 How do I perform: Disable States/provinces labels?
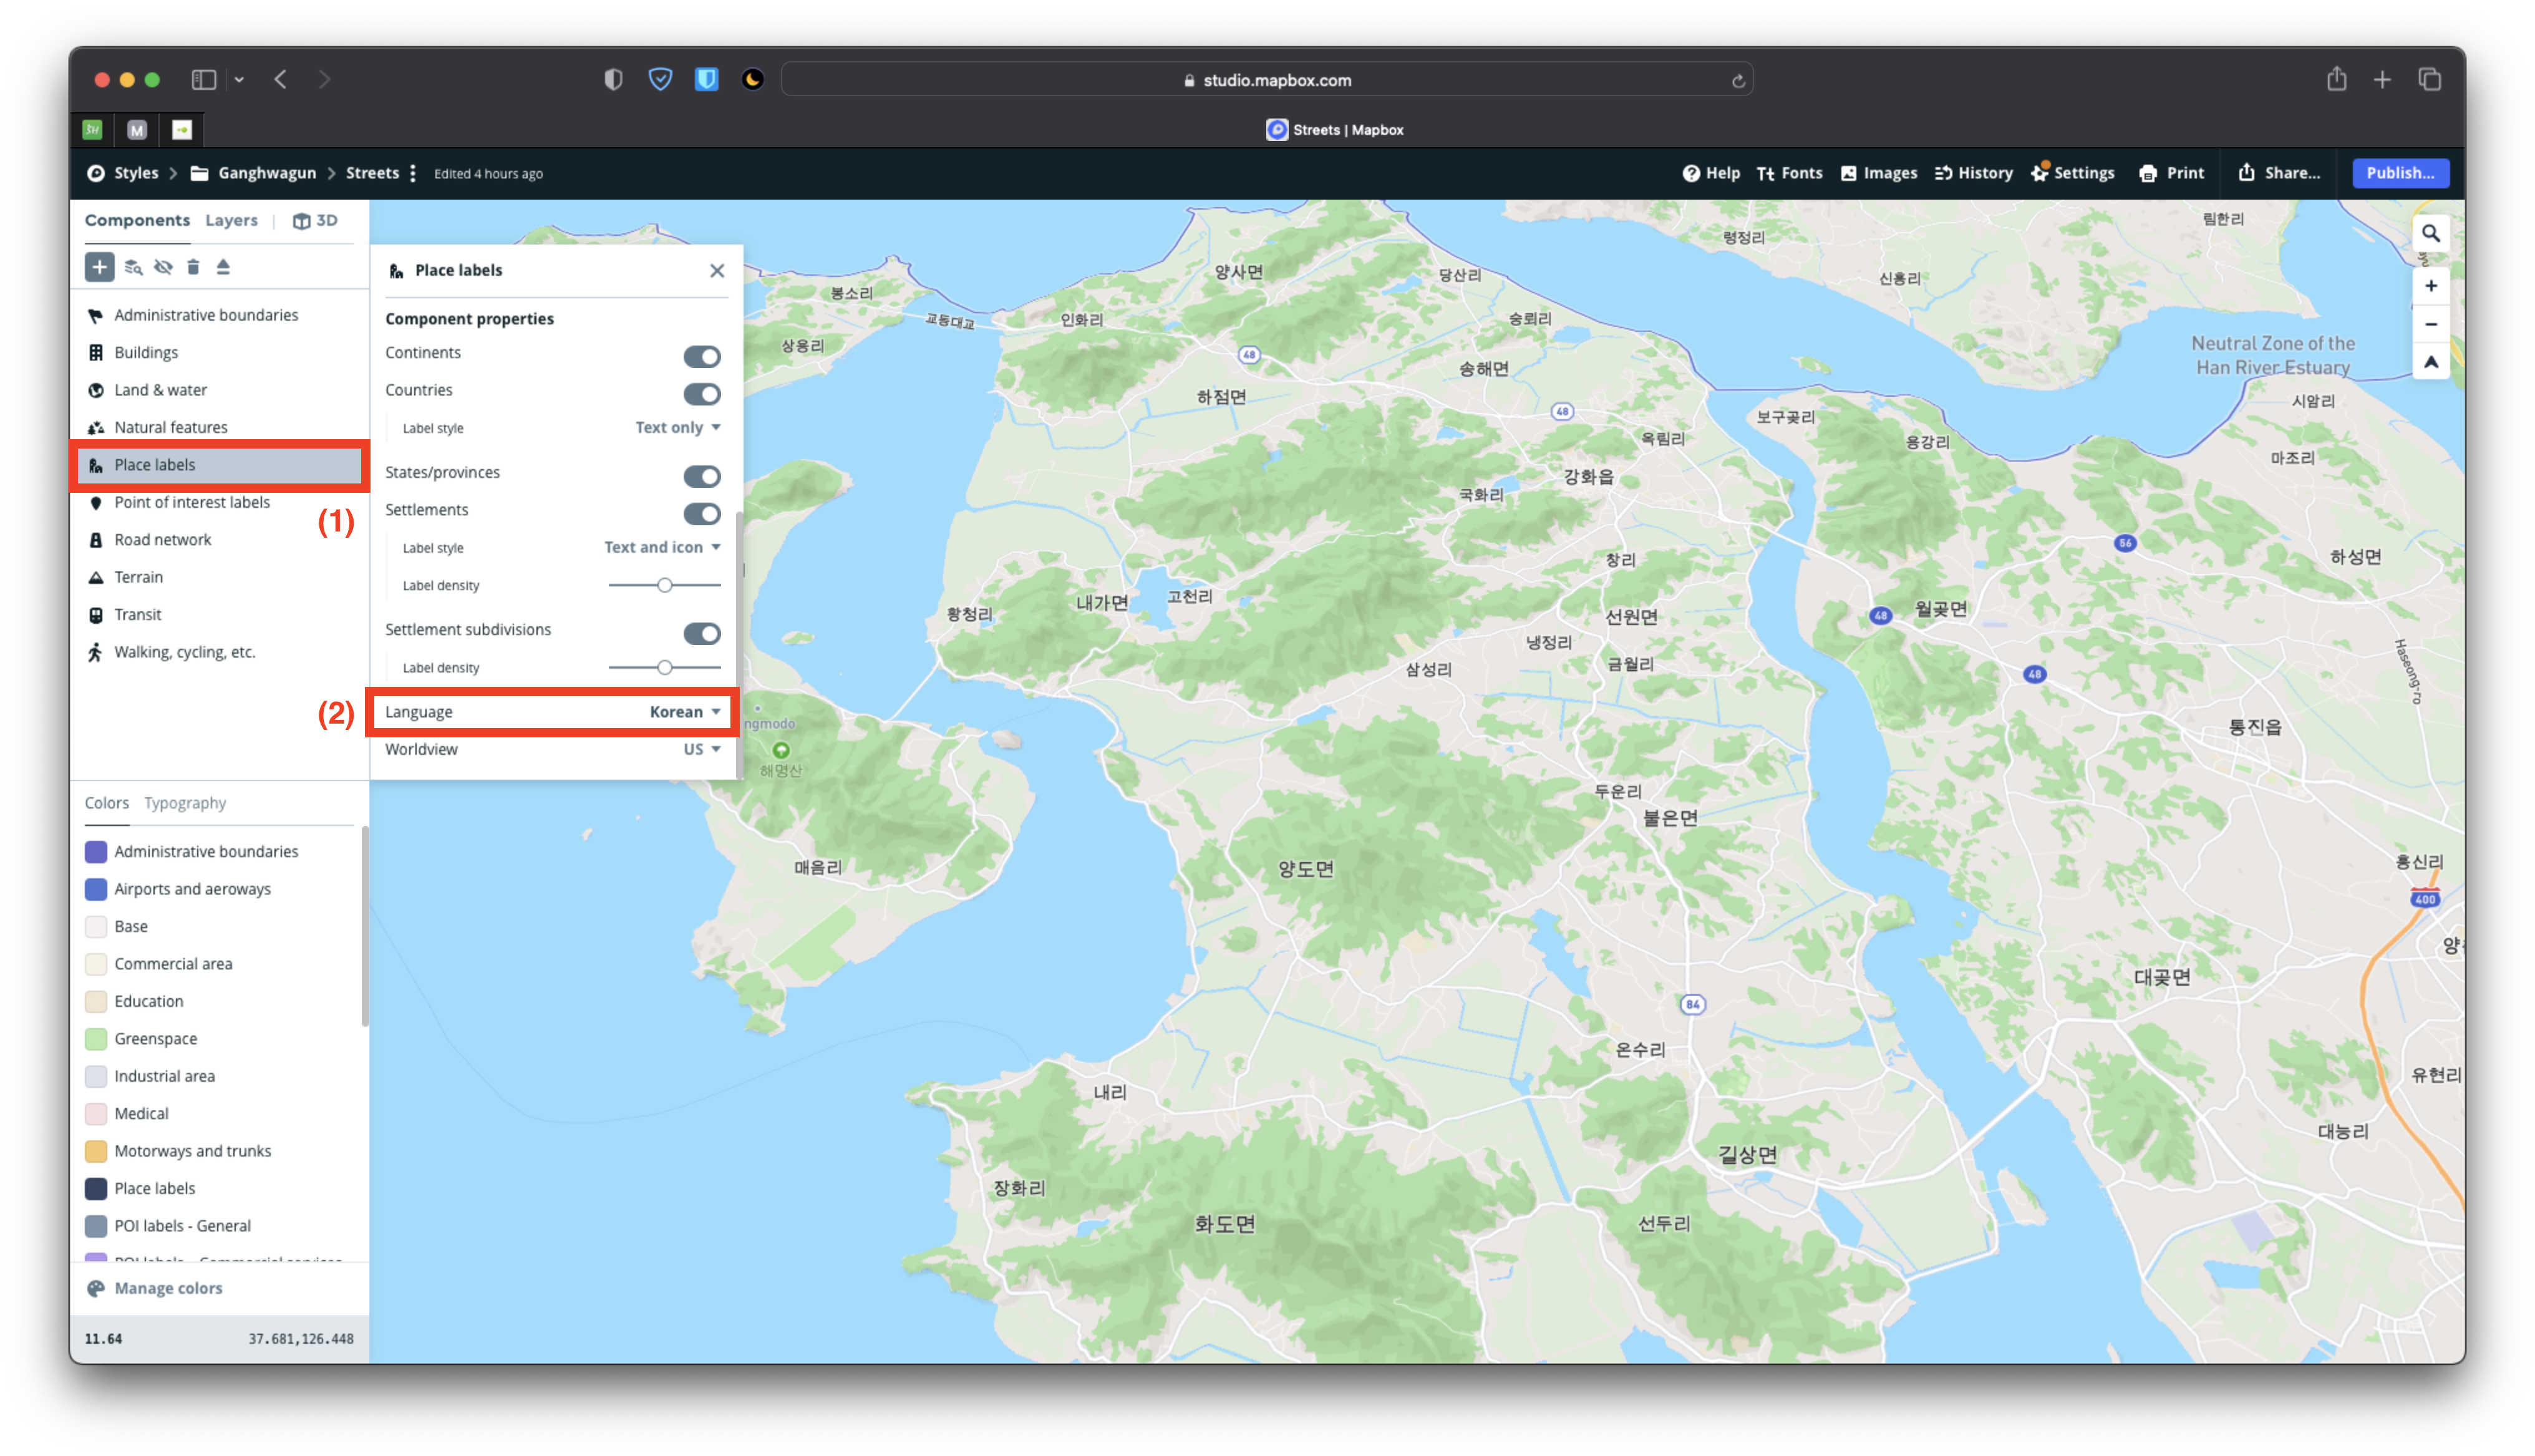pyautogui.click(x=702, y=476)
